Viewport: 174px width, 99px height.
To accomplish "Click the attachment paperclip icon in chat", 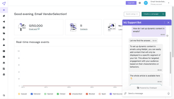I will coord(125,93).
